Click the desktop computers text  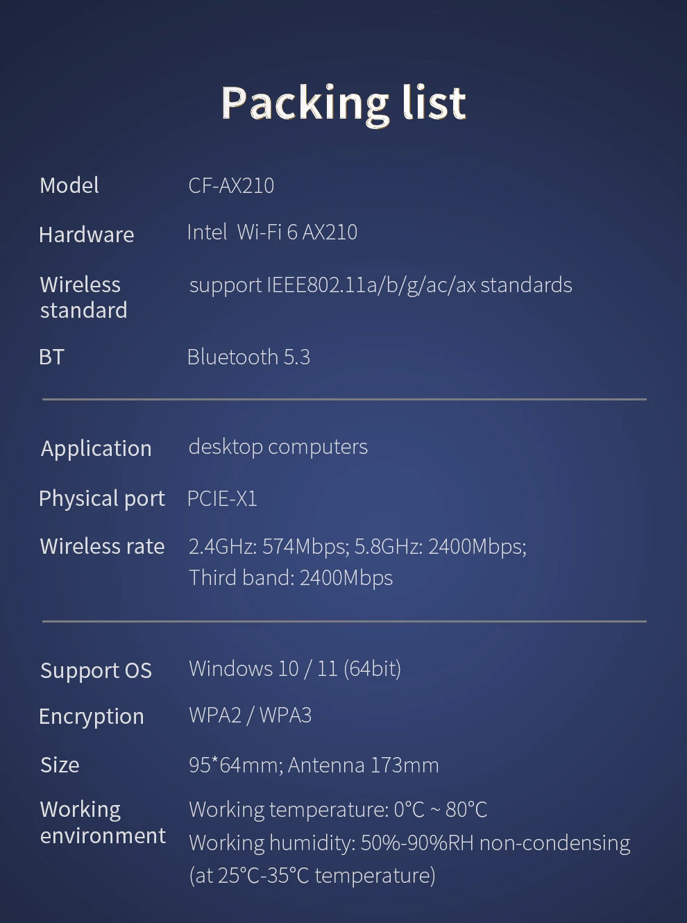(x=278, y=447)
